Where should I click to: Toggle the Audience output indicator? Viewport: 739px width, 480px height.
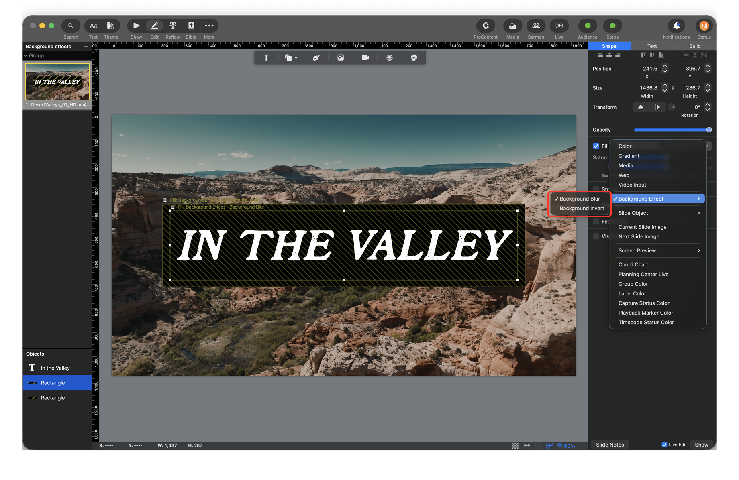[588, 26]
